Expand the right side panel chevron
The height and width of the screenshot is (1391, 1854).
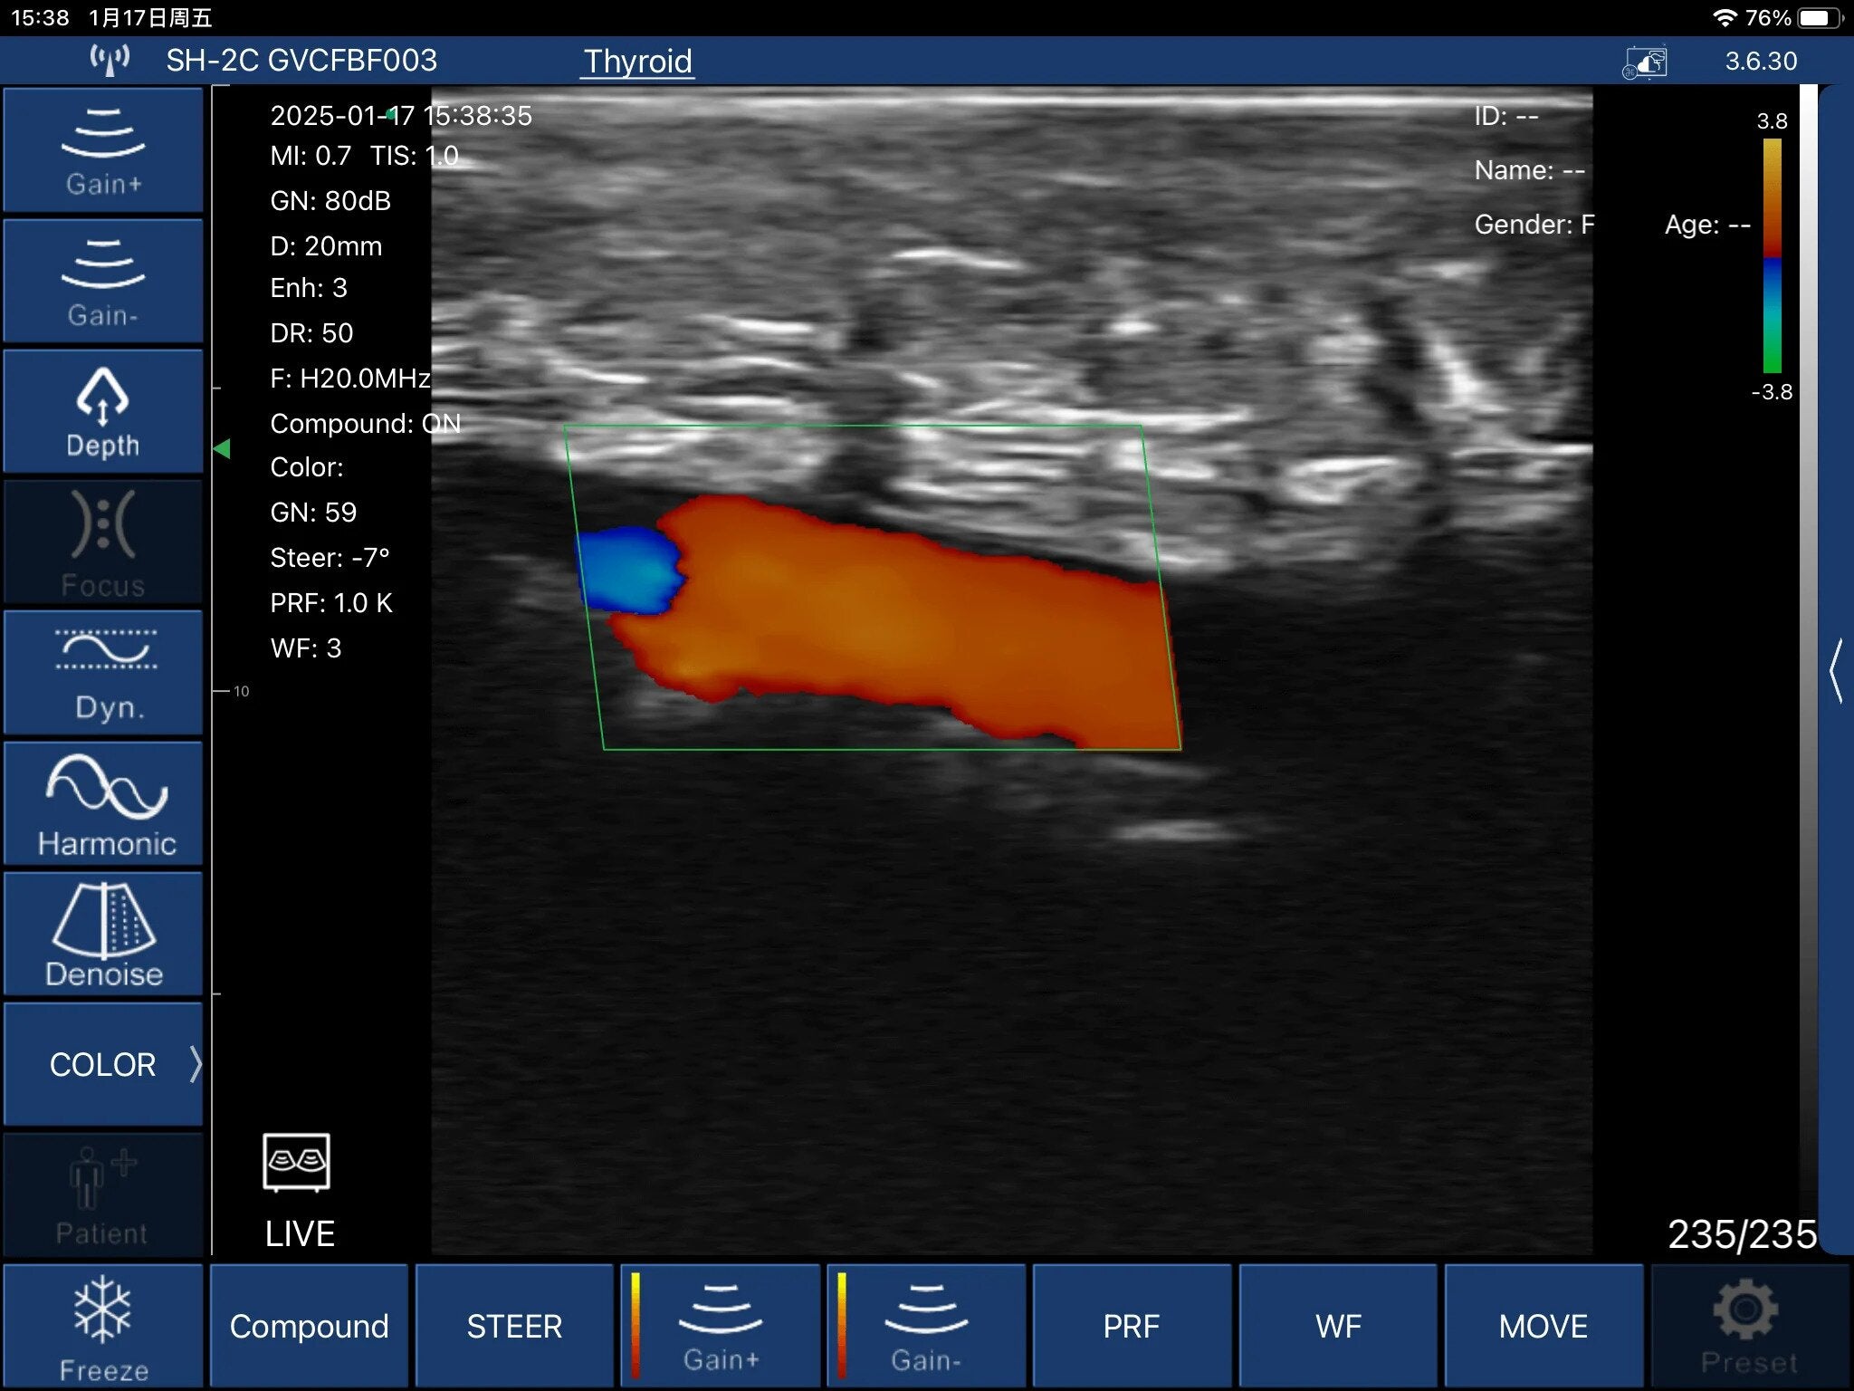[1836, 671]
